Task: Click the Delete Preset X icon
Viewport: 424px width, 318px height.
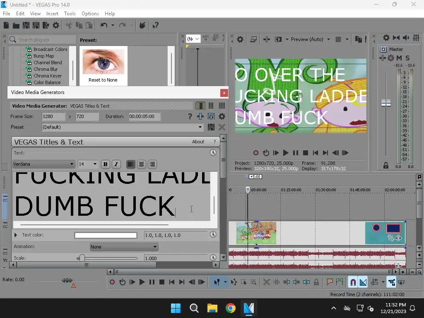Action: (222, 127)
